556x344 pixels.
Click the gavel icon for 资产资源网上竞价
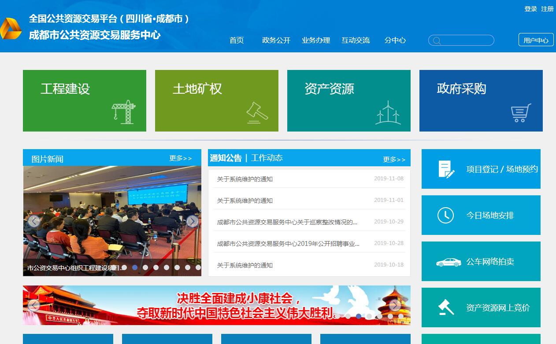pos(446,307)
